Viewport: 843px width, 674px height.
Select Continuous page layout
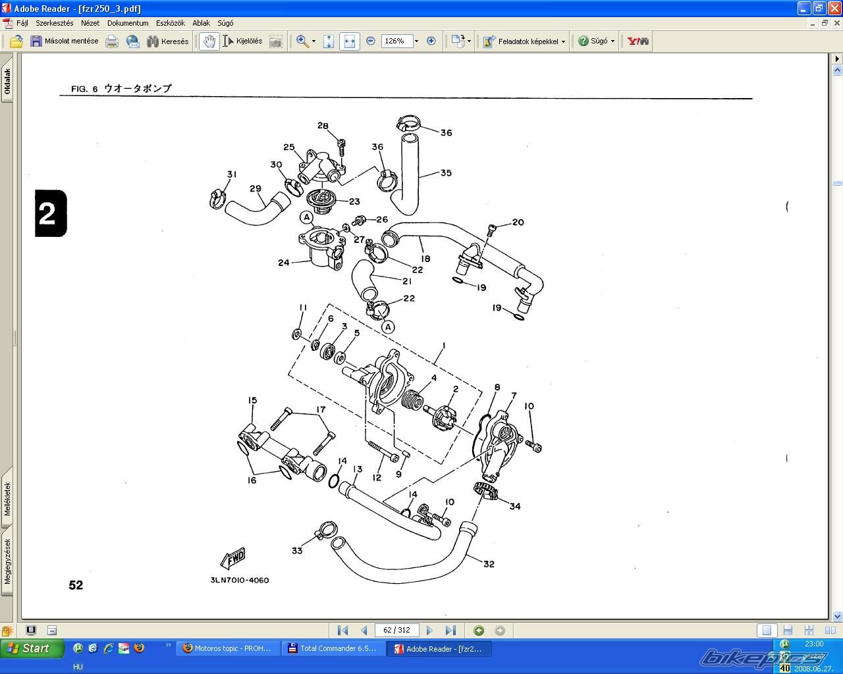(x=788, y=631)
